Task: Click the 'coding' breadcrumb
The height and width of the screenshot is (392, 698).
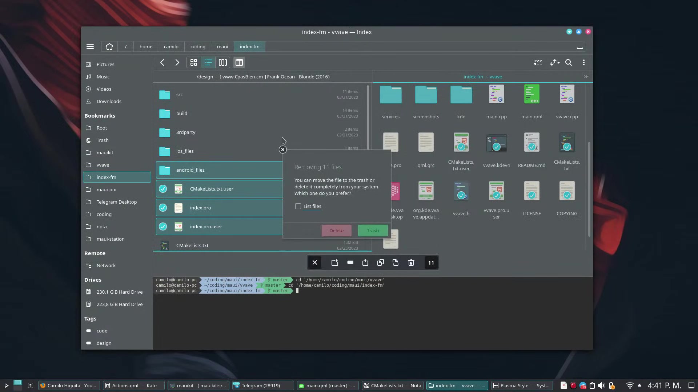Action: pyautogui.click(x=198, y=46)
